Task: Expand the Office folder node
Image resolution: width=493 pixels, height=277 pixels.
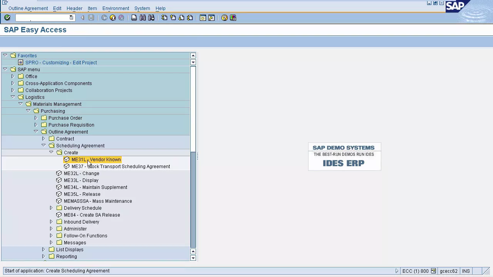Action: pos(13,76)
